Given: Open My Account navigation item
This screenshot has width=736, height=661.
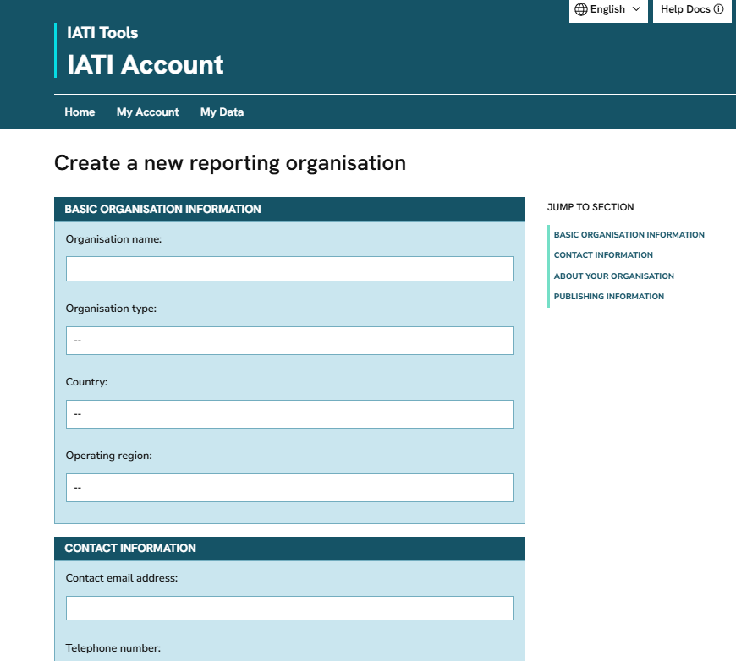Looking at the screenshot, I should click(x=147, y=112).
